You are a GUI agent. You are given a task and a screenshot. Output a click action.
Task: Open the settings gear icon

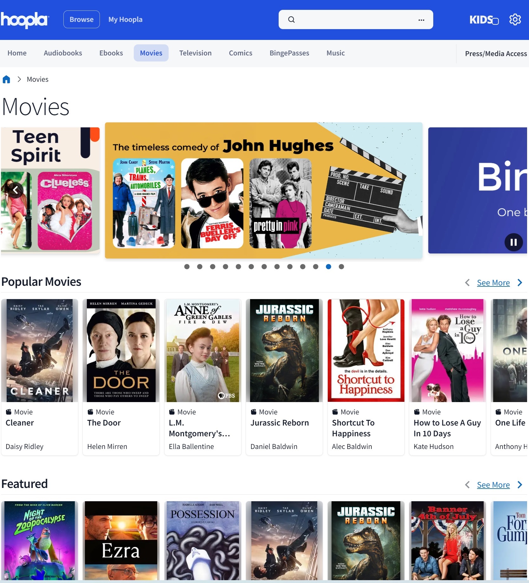[515, 19]
